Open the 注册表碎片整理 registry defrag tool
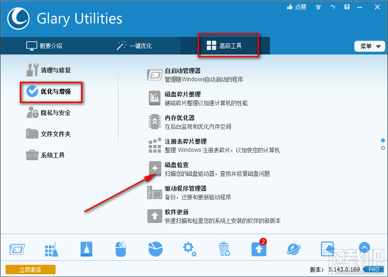Image resolution: width=388 pixels, height=277 pixels. point(154,145)
